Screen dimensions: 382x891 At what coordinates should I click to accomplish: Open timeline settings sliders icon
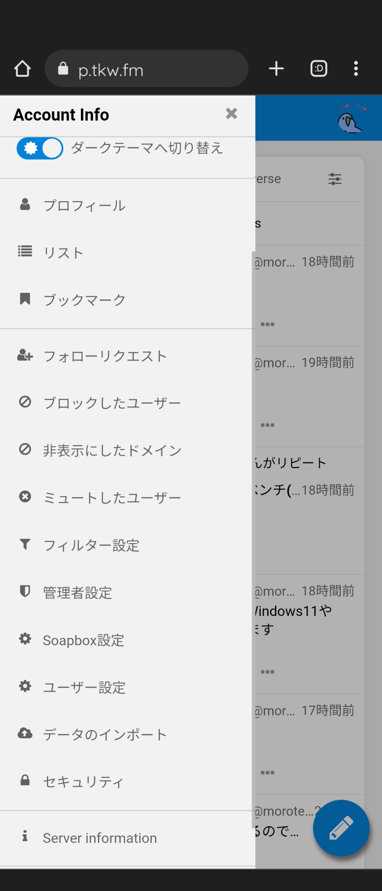point(335,179)
